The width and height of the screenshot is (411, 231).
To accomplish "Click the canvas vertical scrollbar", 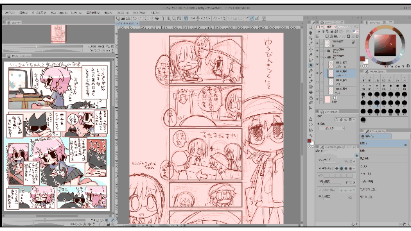I will click(302, 119).
